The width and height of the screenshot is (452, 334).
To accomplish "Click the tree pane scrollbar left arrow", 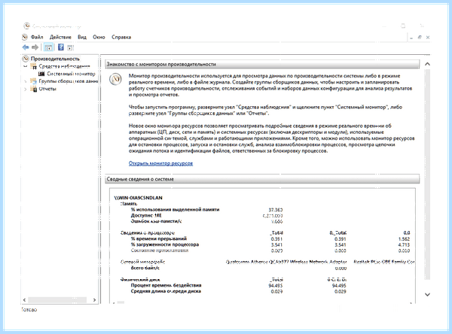I will (25, 299).
